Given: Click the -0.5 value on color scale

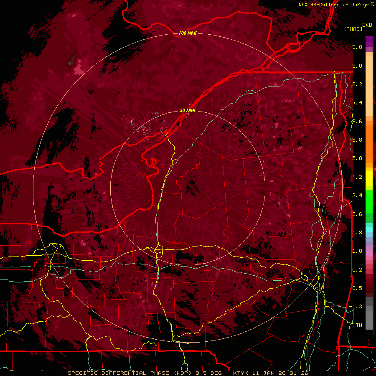Looking at the screenshot, I should 356,288.
